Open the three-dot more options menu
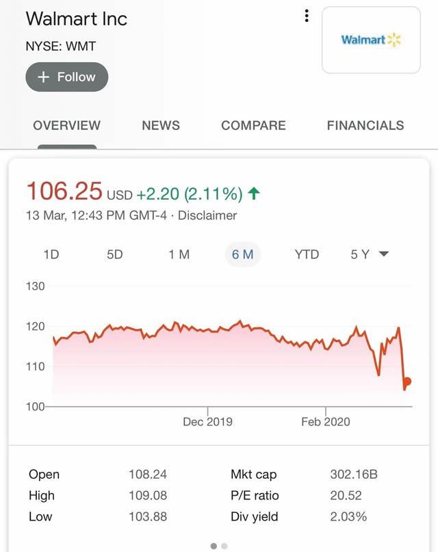Viewport: 438px width, 552px height. click(307, 16)
